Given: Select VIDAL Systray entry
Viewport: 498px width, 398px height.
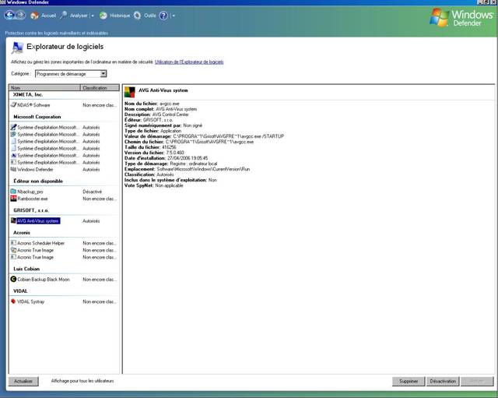Looking at the screenshot, I should [33, 301].
